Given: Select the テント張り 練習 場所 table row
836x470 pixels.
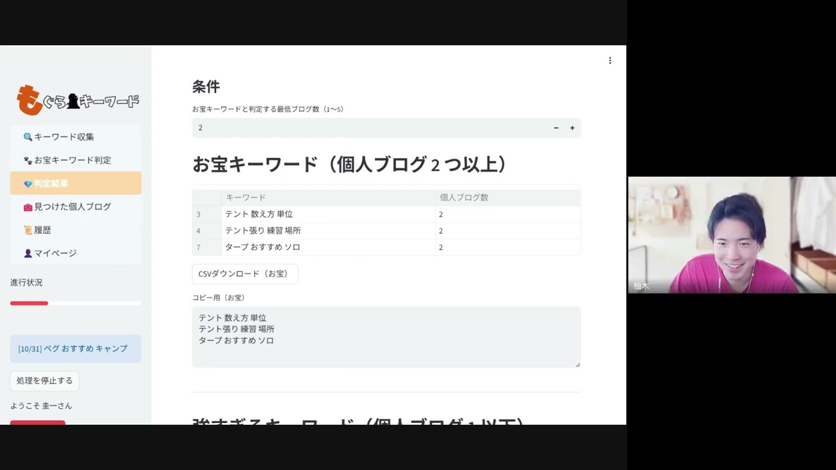Looking at the screenshot, I should [263, 230].
